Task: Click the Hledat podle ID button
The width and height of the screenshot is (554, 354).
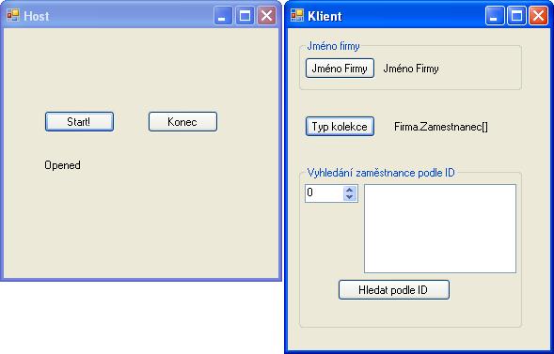Action: point(394,290)
